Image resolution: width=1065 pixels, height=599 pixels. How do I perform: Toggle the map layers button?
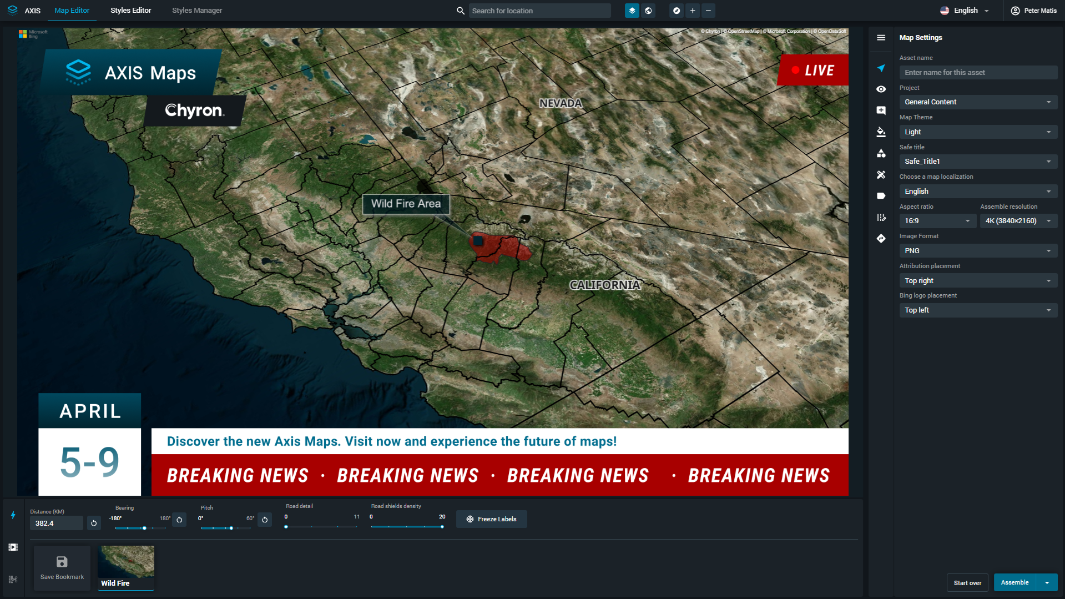point(632,11)
